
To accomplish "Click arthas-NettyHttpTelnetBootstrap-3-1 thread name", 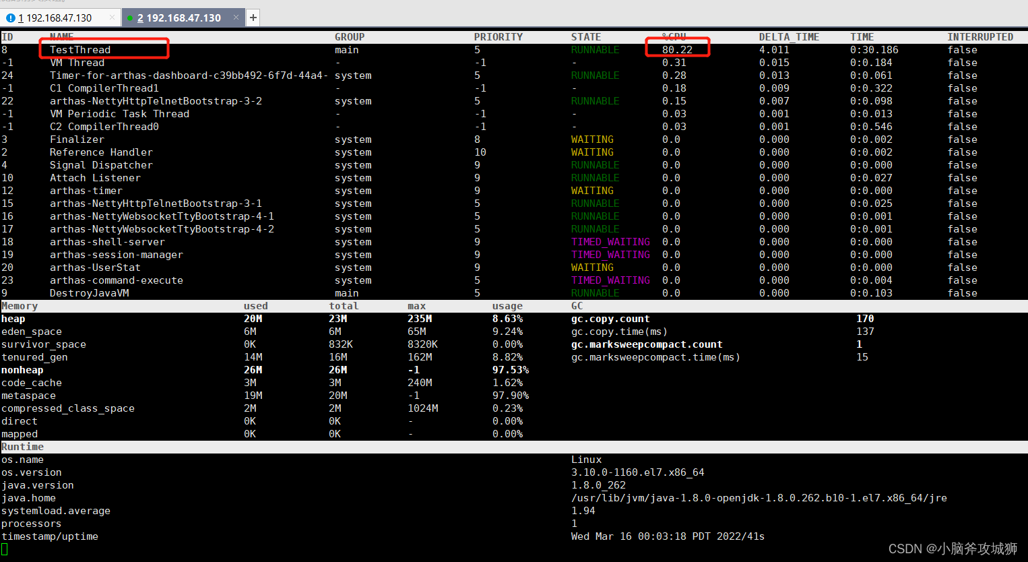I will [x=156, y=204].
